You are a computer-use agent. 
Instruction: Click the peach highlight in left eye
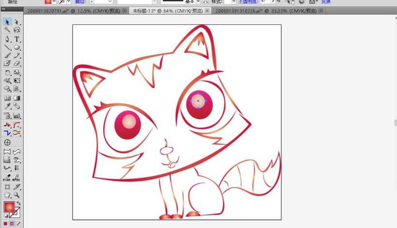[129, 122]
